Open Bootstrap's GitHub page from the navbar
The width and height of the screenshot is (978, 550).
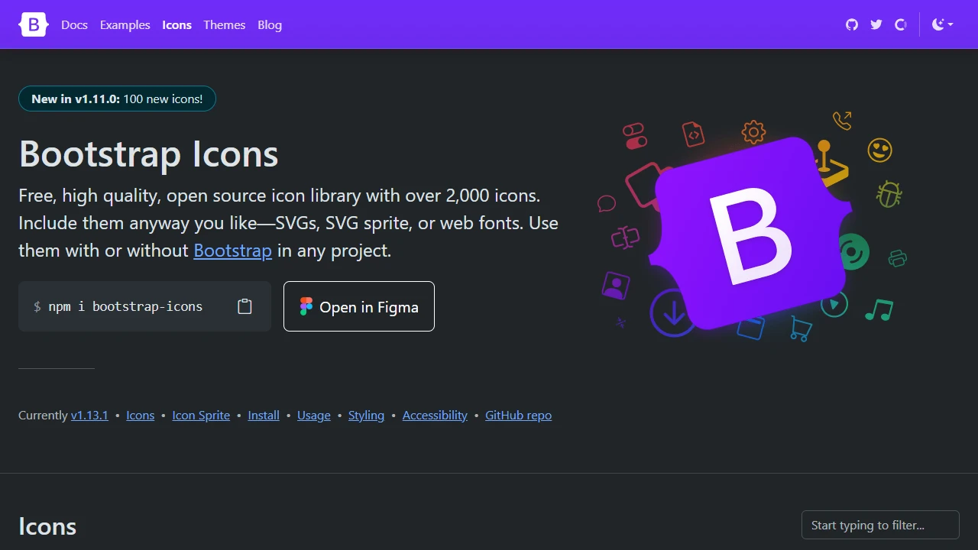pyautogui.click(x=851, y=24)
